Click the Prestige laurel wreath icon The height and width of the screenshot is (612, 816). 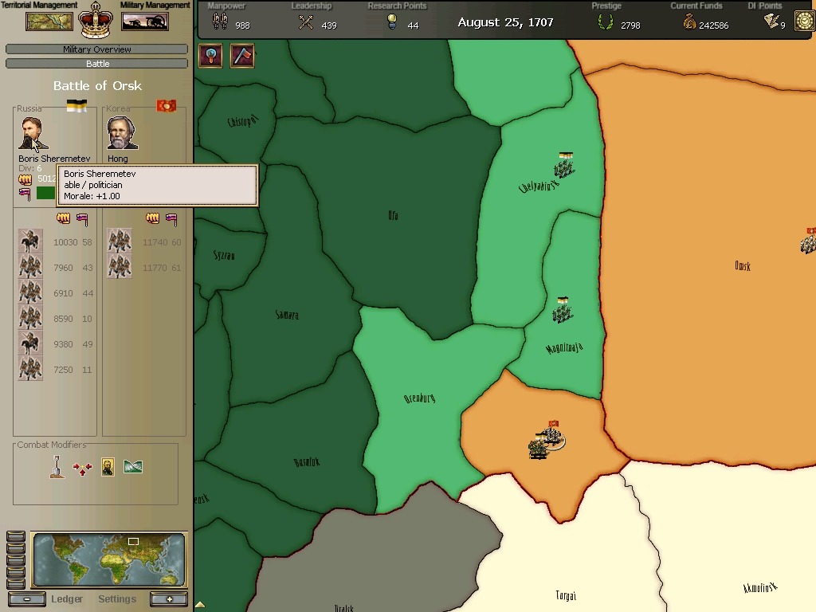click(606, 22)
